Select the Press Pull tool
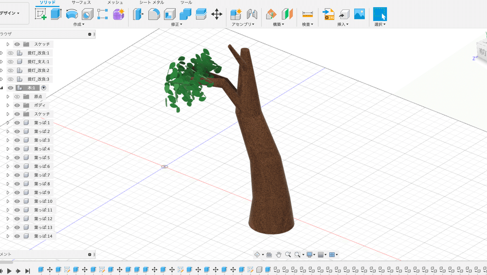 (x=138, y=15)
